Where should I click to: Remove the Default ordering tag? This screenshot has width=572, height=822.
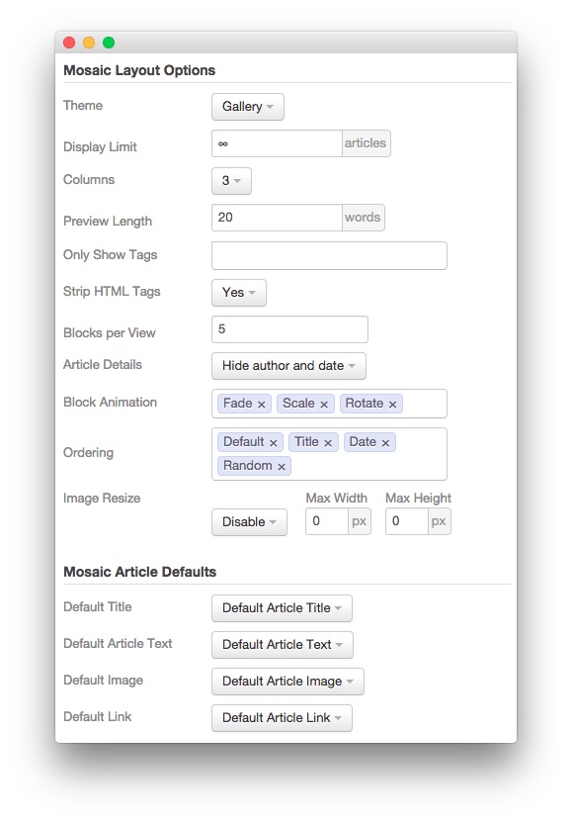(x=274, y=443)
